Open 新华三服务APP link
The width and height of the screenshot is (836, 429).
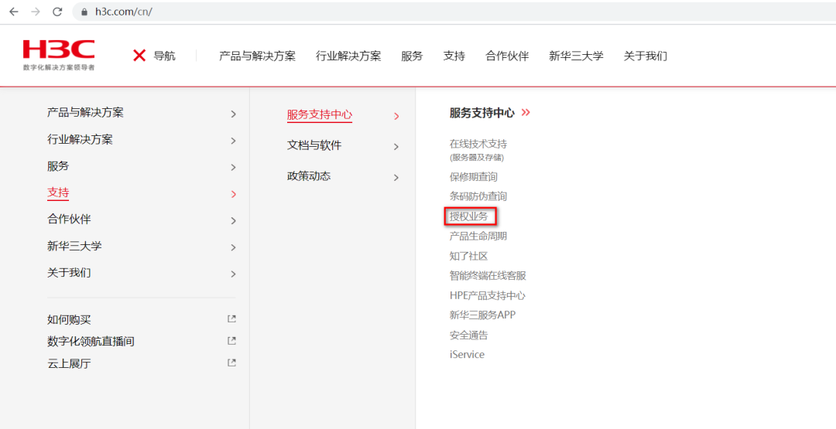(x=482, y=315)
